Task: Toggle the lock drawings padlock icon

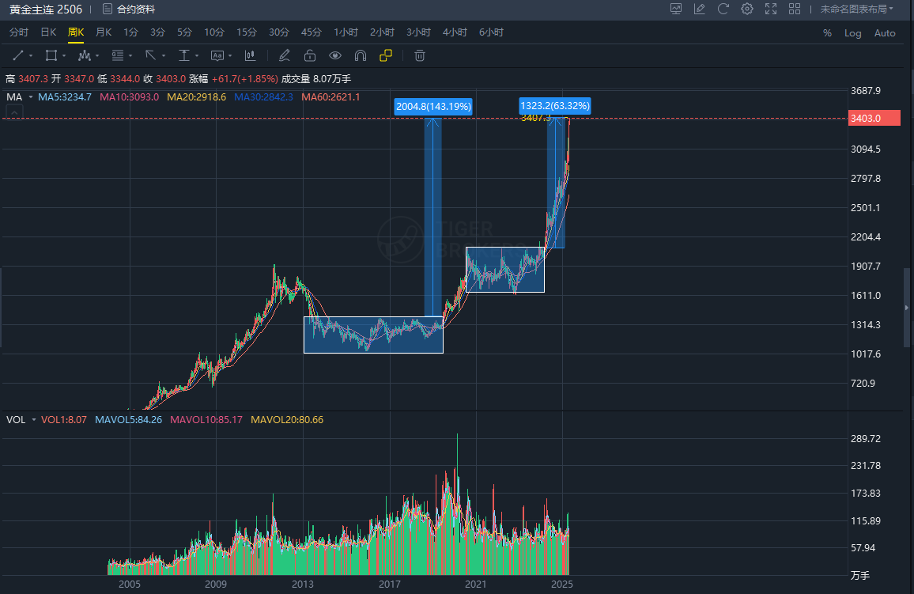Action: point(310,55)
